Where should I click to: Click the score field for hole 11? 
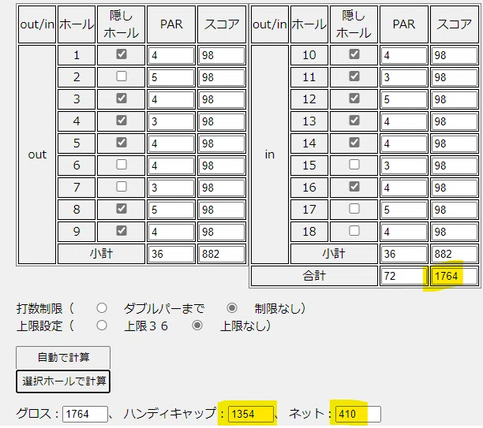455,77
